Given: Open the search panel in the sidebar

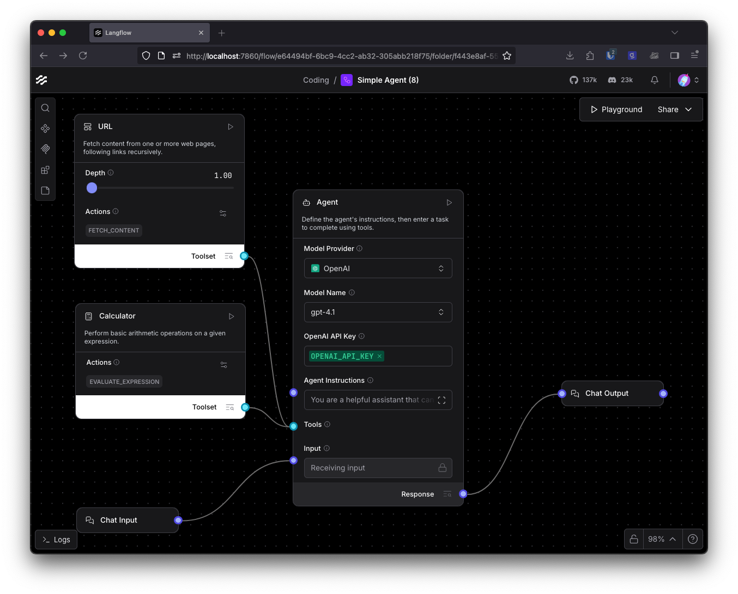Looking at the screenshot, I should (x=45, y=108).
